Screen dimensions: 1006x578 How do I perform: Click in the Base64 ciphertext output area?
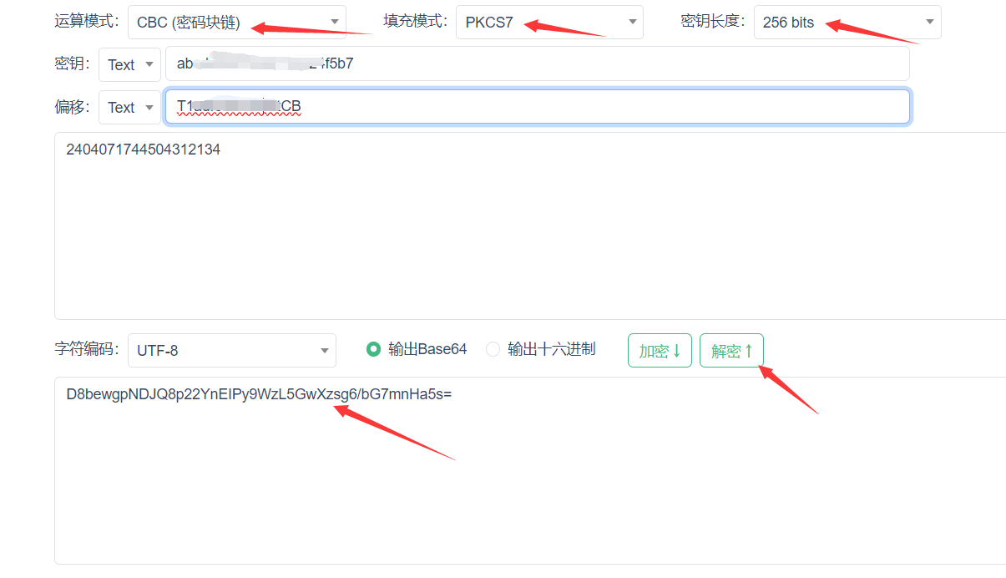530,470
